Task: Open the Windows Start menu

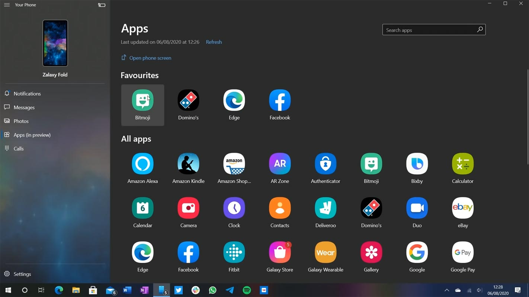Action: coord(8,290)
